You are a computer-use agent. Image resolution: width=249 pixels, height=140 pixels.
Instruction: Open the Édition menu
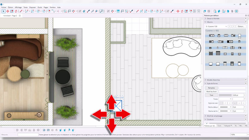click(x=11, y=7)
